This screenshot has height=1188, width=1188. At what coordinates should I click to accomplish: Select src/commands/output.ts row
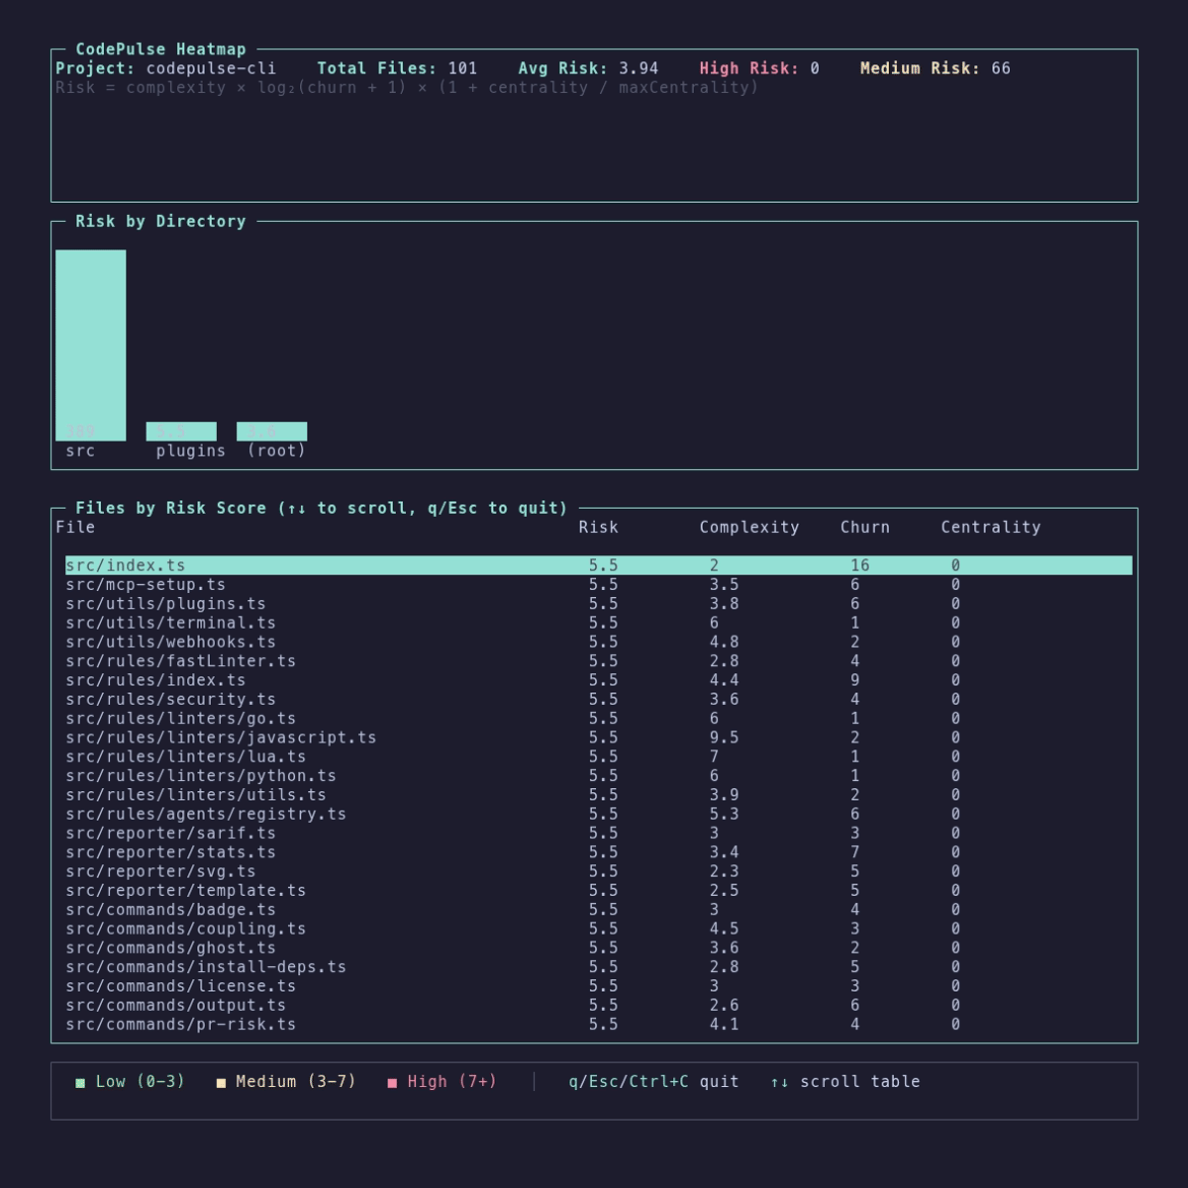tap(599, 1005)
